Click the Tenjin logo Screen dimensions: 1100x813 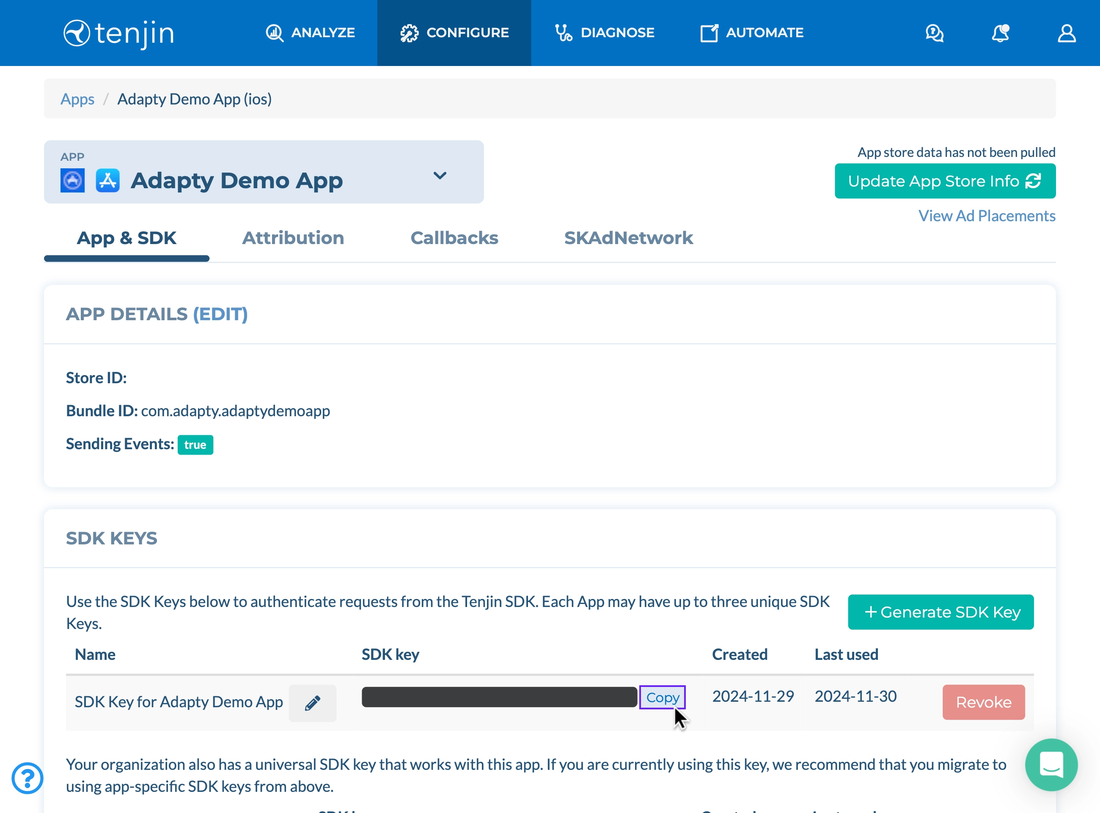[118, 33]
